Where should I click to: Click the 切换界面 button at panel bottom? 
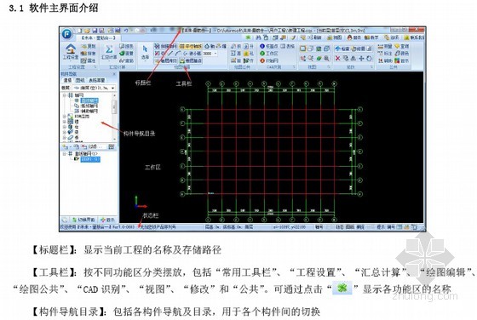coord(83,220)
